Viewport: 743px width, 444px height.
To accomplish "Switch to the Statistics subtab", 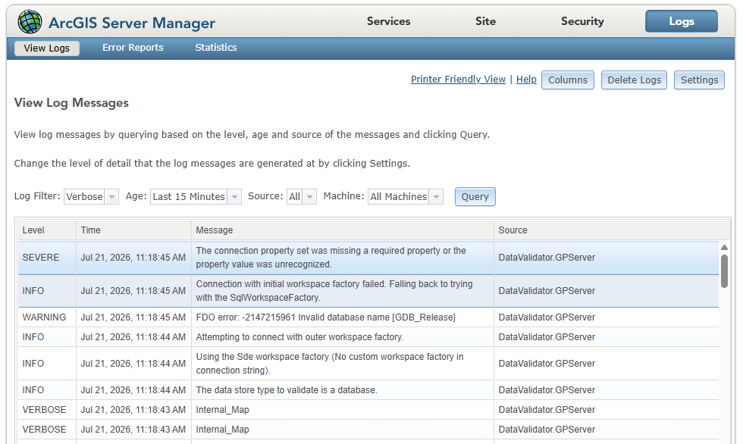I will pos(216,48).
